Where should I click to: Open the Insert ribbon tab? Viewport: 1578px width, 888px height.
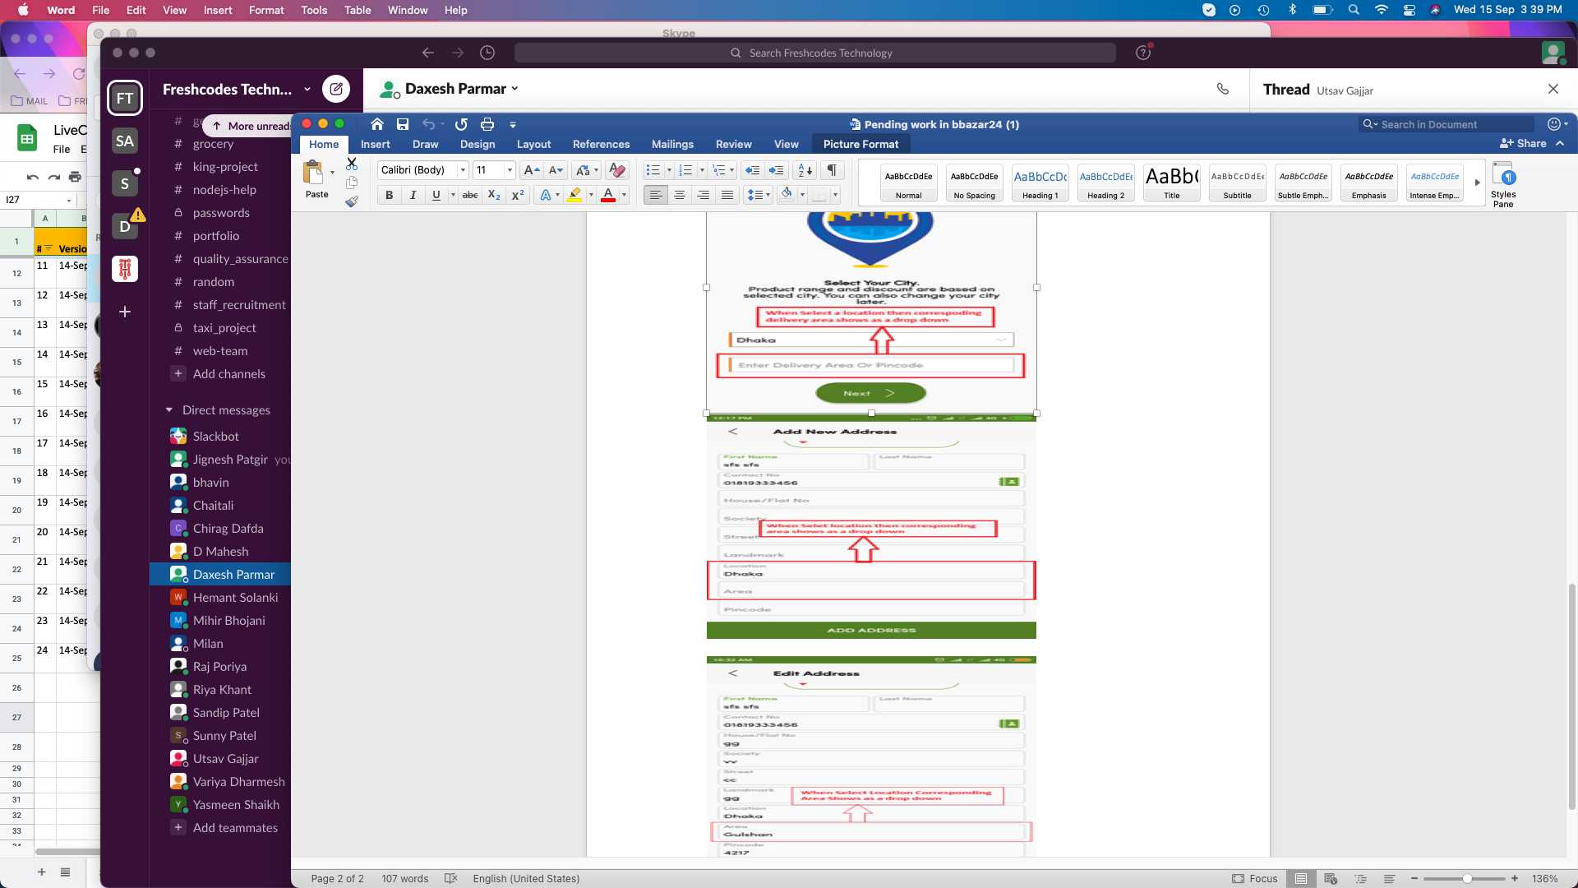(375, 144)
